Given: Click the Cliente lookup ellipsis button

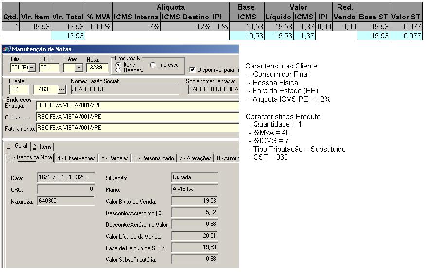Looking at the screenshot, I should pos(62,89).
